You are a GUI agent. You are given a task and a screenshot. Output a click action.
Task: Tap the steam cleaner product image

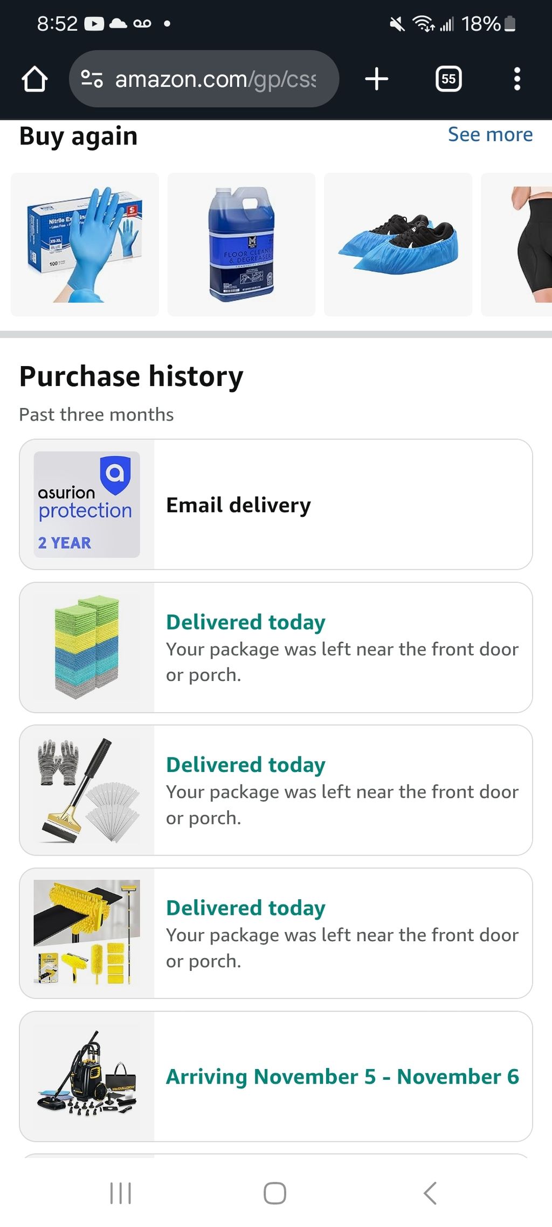point(87,1076)
